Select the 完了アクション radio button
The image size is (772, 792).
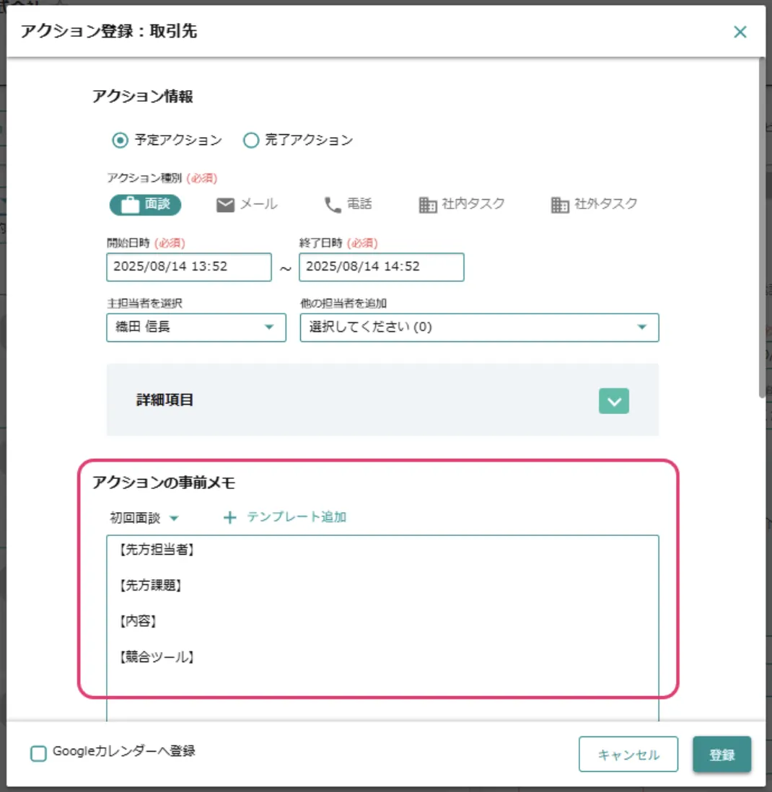coord(250,141)
